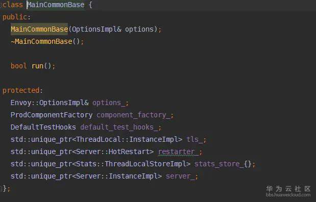Click the closing brace of the class
The width and height of the screenshot is (316, 202).
[5, 189]
